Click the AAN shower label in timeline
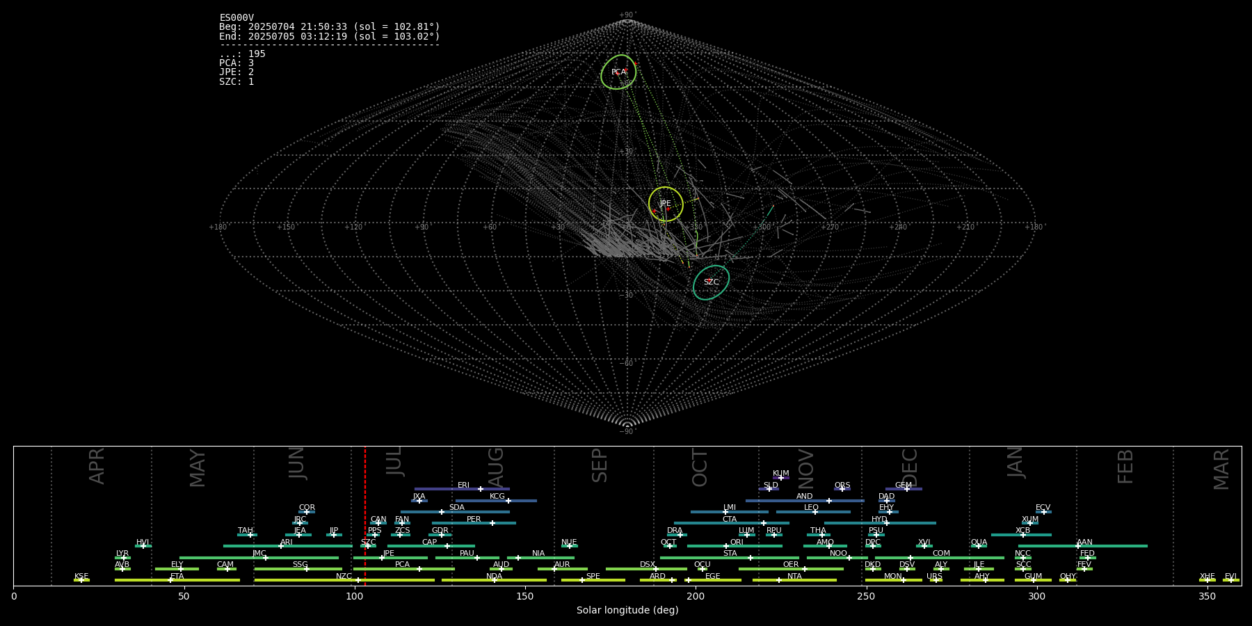The height and width of the screenshot is (626, 1252). click(1085, 543)
